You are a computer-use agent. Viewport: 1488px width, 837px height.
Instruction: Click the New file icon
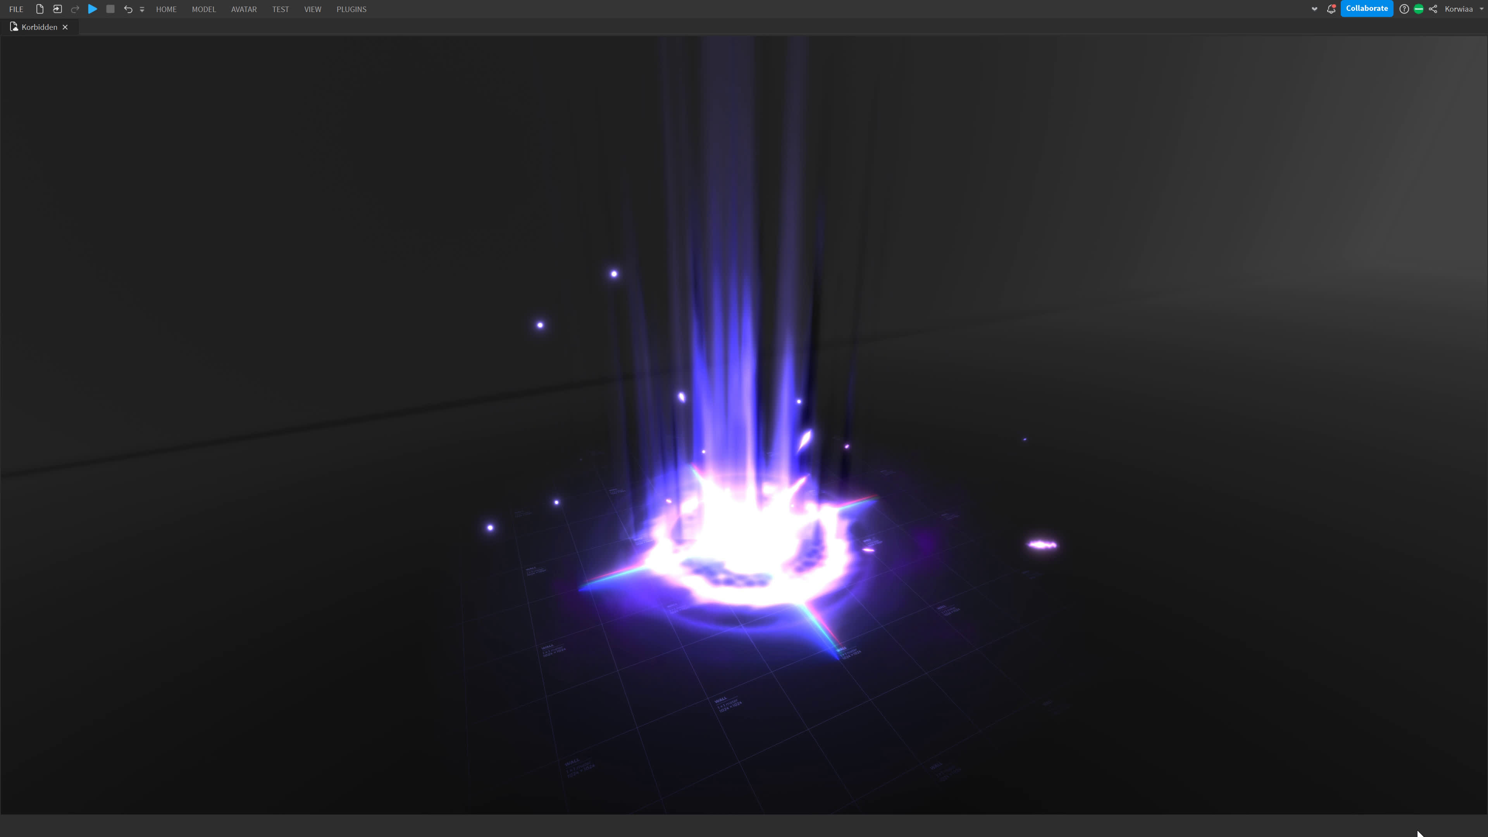(x=39, y=9)
